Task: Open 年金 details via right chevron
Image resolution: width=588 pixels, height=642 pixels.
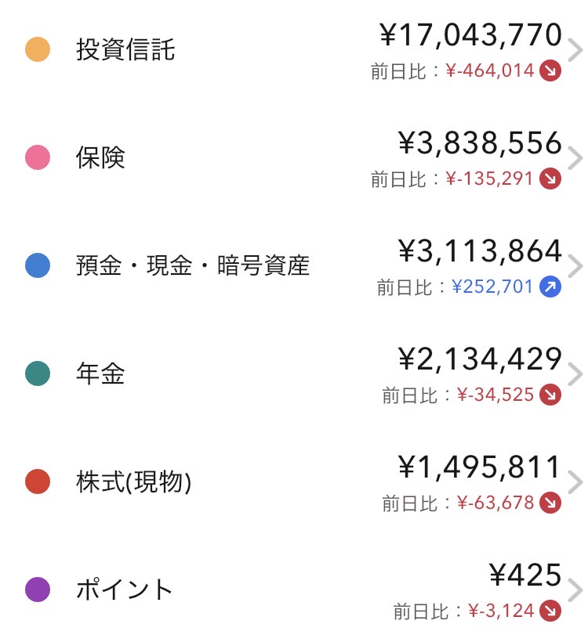Action: click(575, 374)
